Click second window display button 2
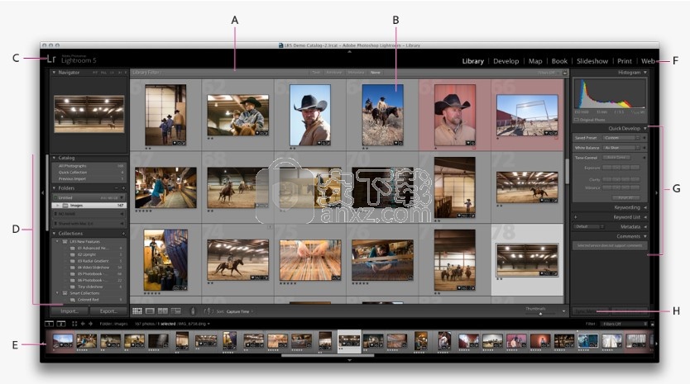The width and height of the screenshot is (690, 384). click(61, 324)
